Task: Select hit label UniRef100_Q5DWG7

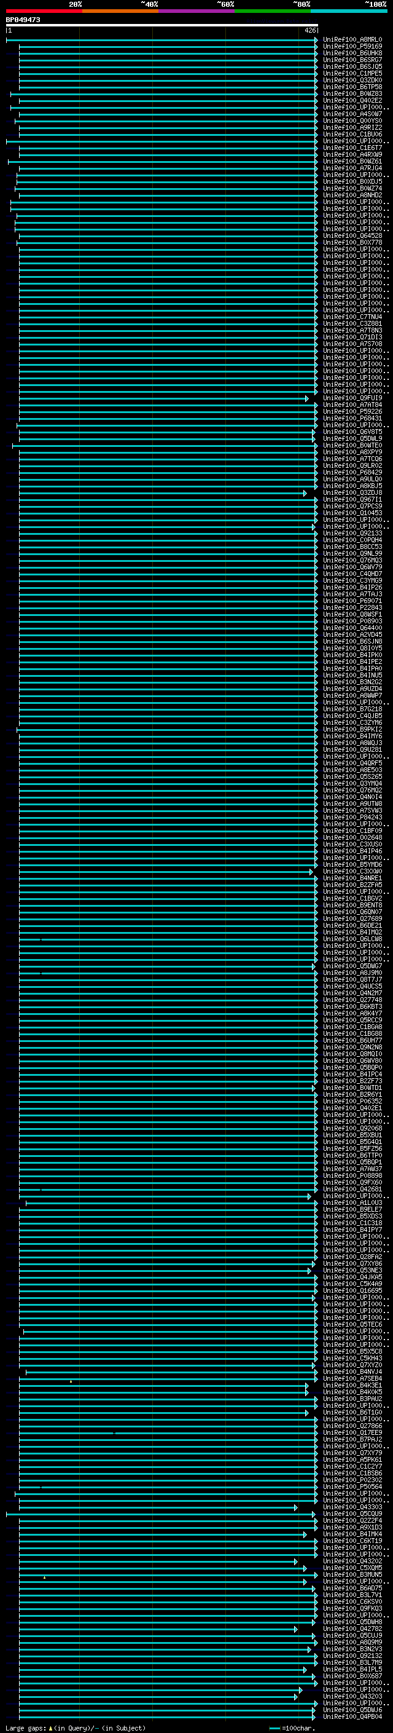Action: [x=352, y=965]
